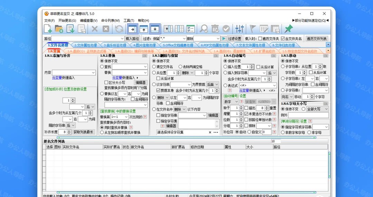Screen dimensions: 373x197
Task: Select the 清空文件名 radio option
Action: coord(154,67)
